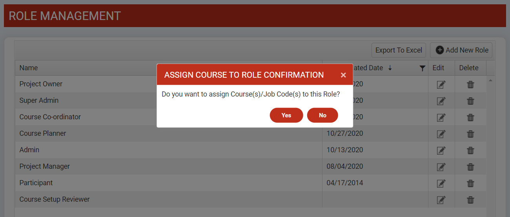Edit the Participant role
The width and height of the screenshot is (510, 217).
[x=441, y=183]
